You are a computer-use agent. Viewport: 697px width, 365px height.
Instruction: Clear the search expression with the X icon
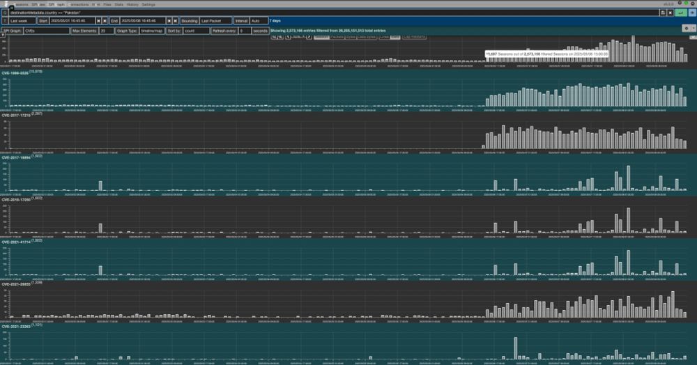(x=671, y=13)
